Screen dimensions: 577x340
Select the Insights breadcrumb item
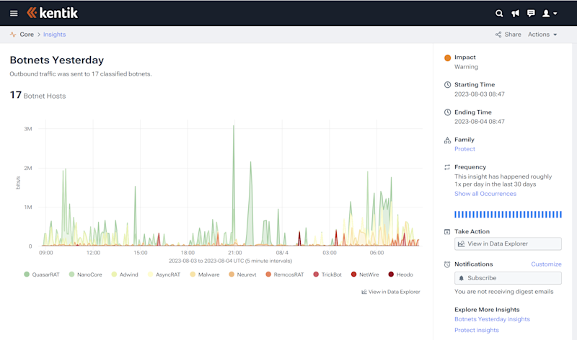click(x=55, y=35)
